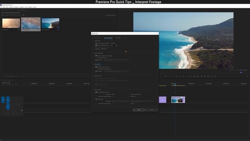Switch to the Interpret Footage tab
250x141 pixels.
click(108, 38)
